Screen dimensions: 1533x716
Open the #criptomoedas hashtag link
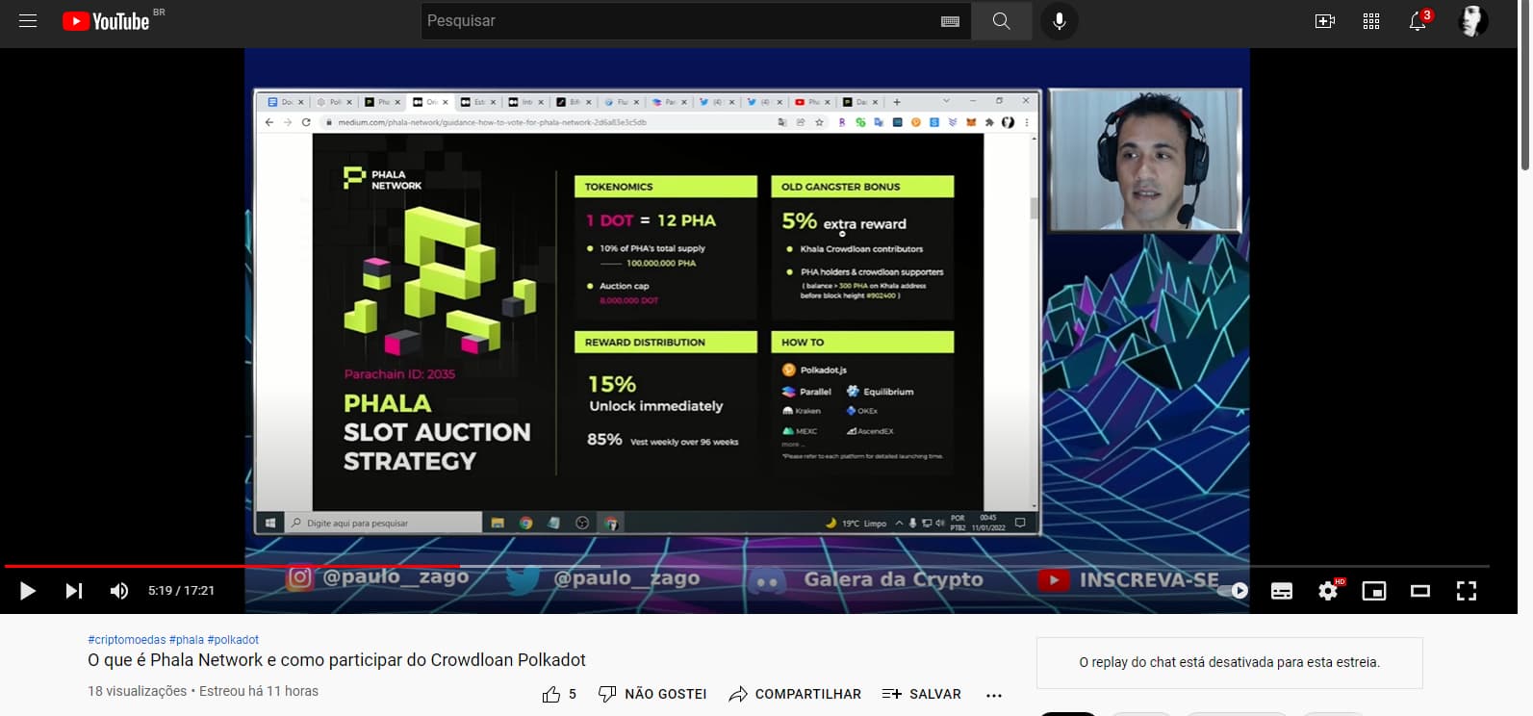tap(126, 640)
